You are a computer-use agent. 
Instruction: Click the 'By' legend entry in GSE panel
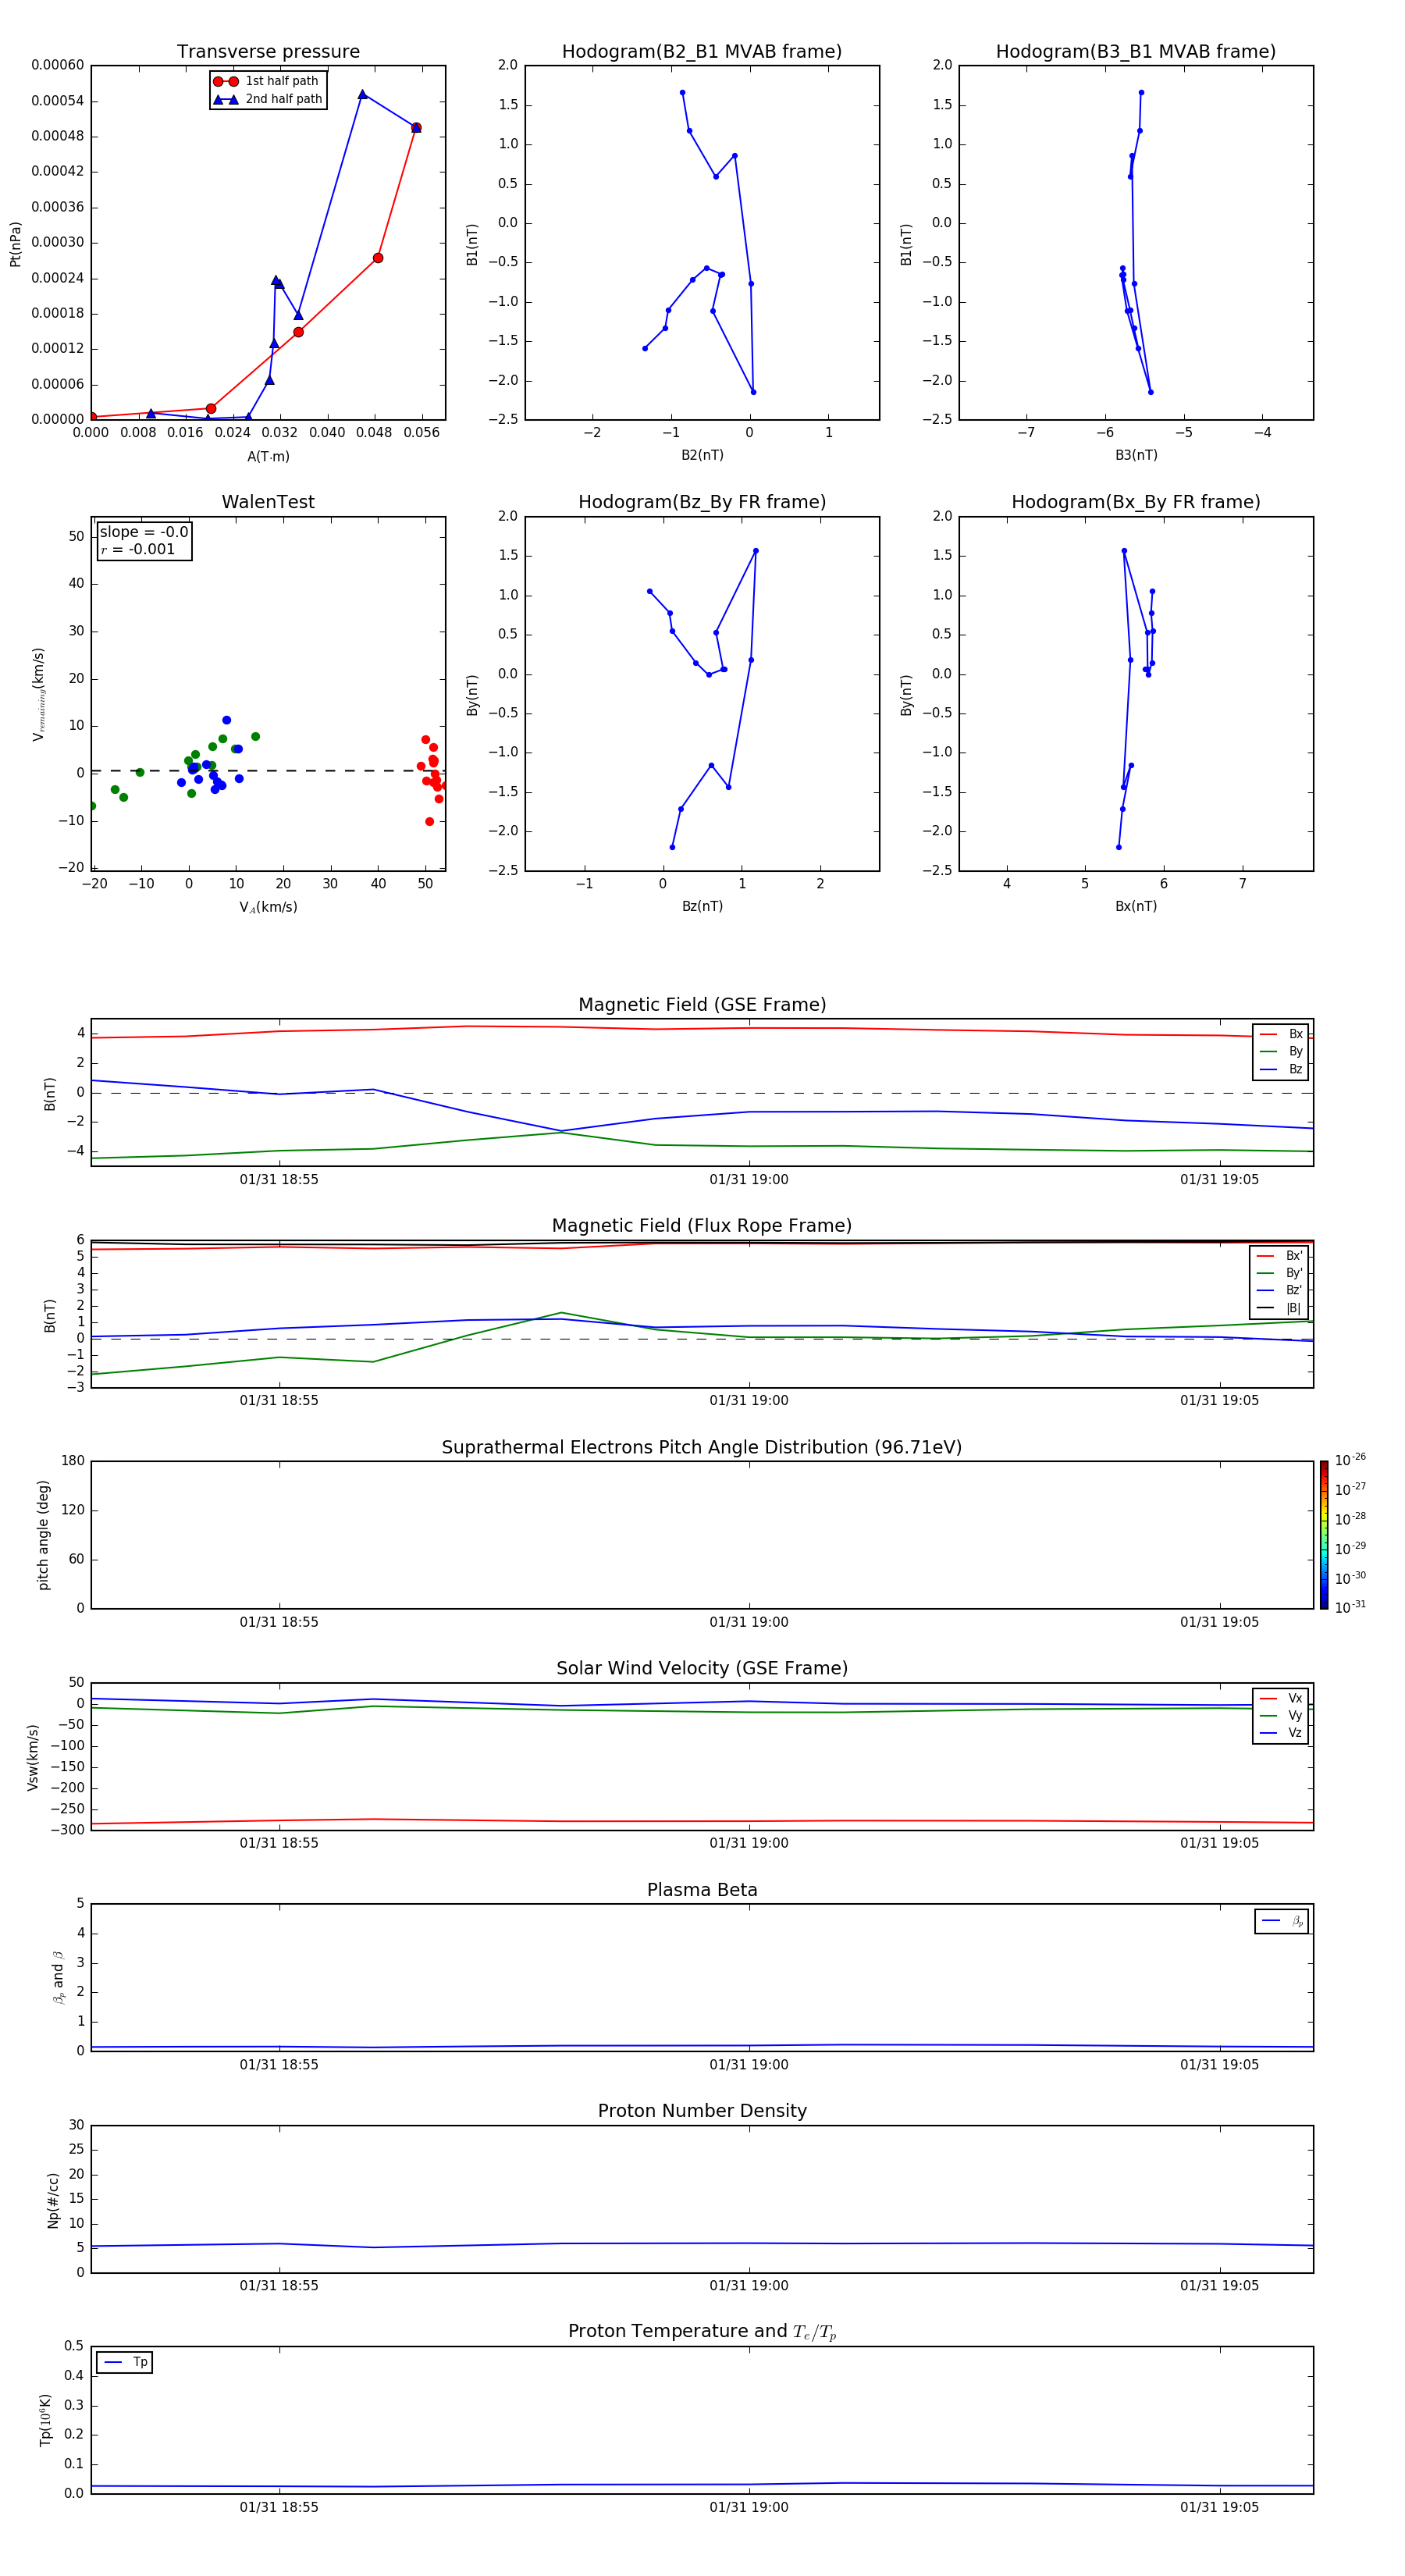(1281, 1051)
